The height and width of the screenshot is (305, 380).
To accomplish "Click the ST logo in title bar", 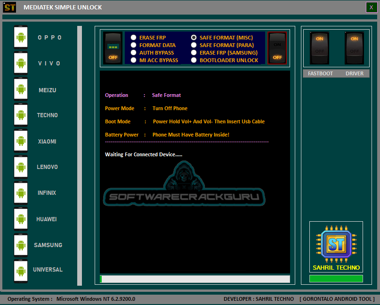I will 9,7.
